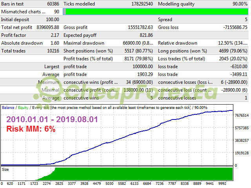Select the 'Maximal drawdown' label
Screen dimensions: 251x188
(84, 43)
